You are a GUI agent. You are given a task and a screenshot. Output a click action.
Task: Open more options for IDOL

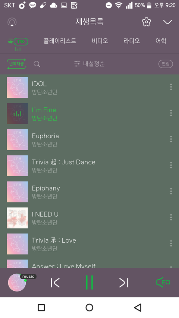171,87
